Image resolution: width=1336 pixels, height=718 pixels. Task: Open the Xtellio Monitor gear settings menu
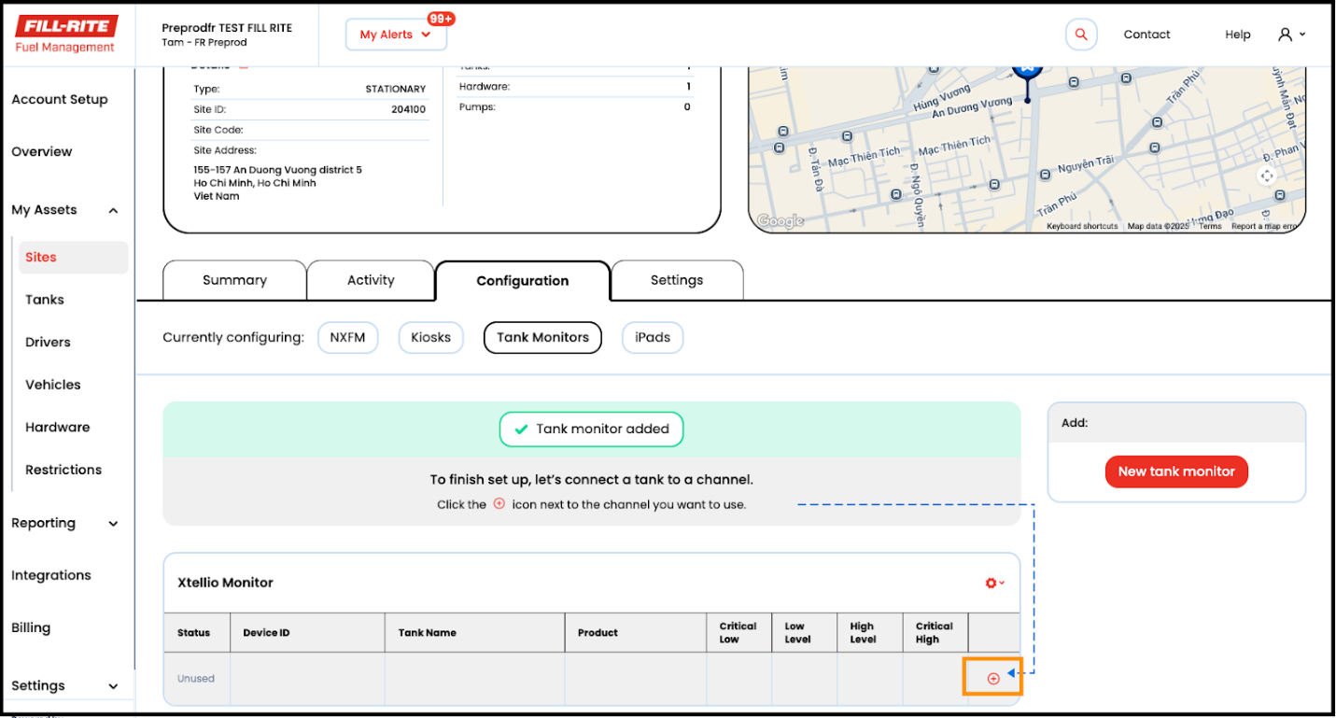coord(994,583)
